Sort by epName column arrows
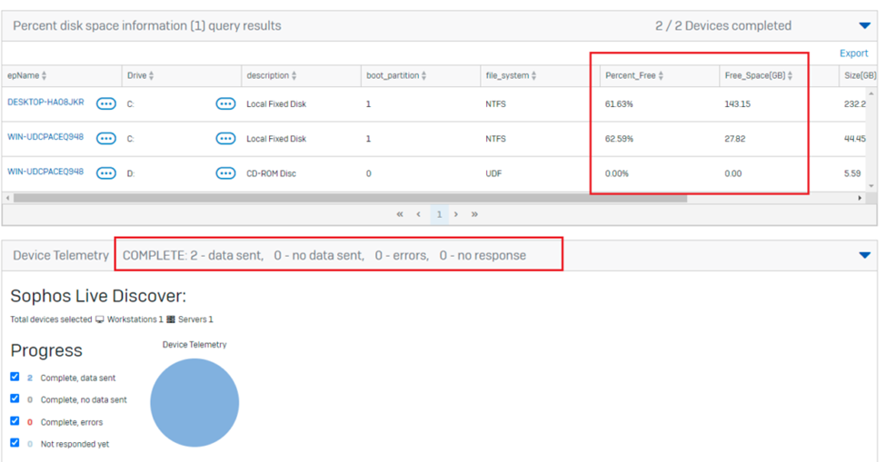The image size is (886, 462). (x=45, y=75)
